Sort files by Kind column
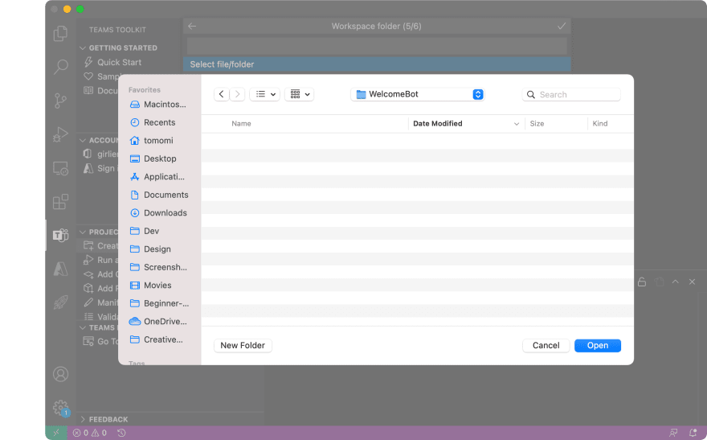Image resolution: width=707 pixels, height=440 pixels. pos(599,124)
